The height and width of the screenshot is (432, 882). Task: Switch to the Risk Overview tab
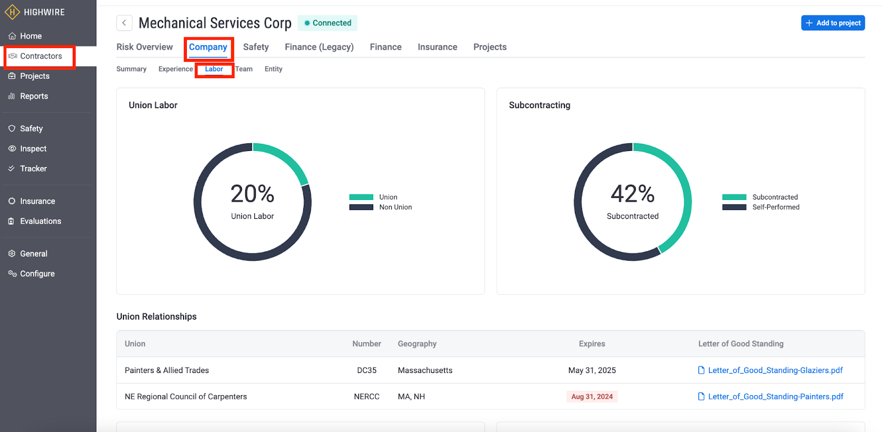point(144,47)
